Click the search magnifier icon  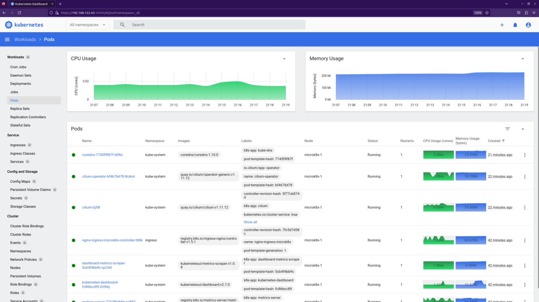pos(122,24)
